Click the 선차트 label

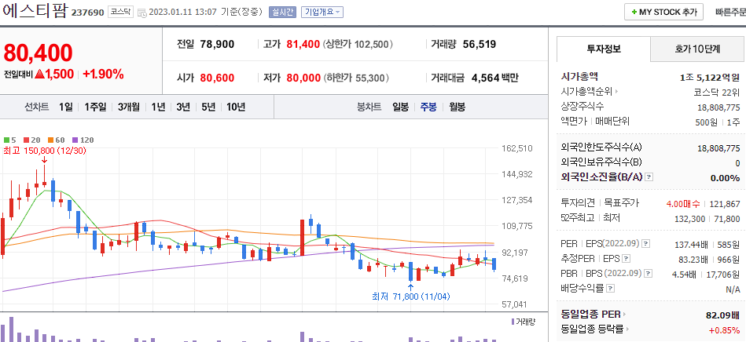tap(37, 107)
